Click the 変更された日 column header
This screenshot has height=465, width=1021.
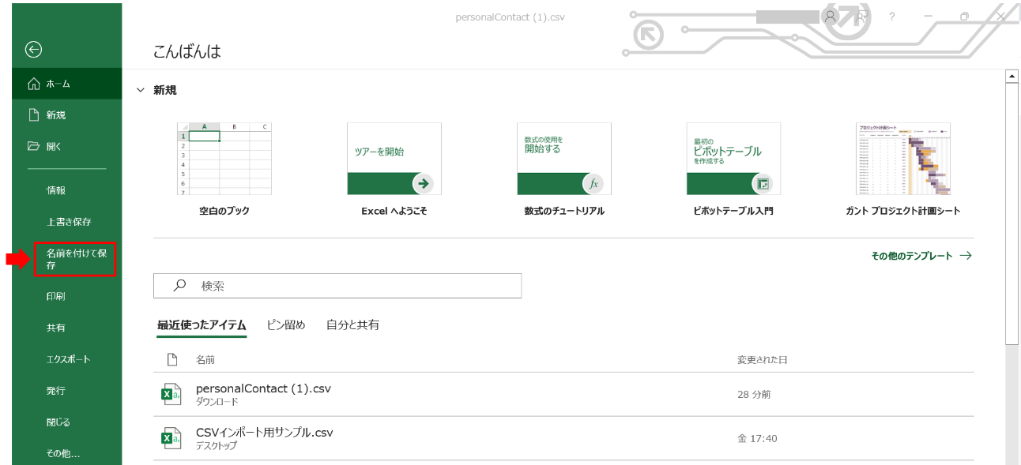[x=763, y=359]
